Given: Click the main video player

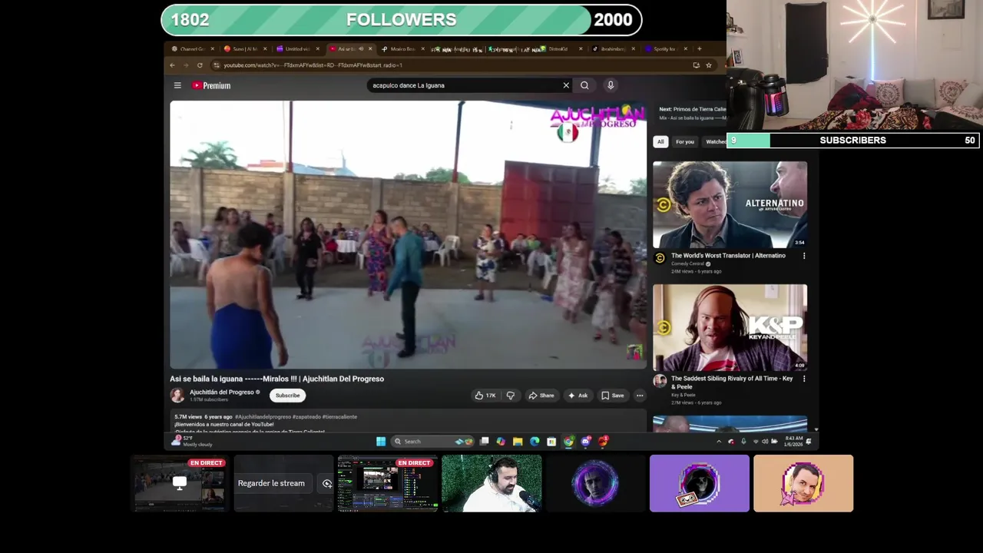Looking at the screenshot, I should (408, 235).
